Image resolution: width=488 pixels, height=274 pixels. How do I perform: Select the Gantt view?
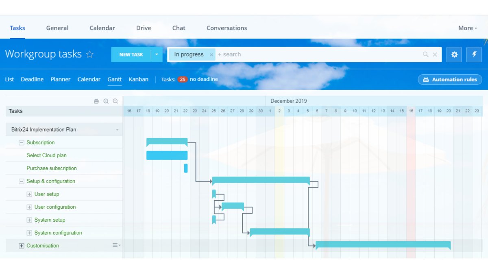pos(115,79)
